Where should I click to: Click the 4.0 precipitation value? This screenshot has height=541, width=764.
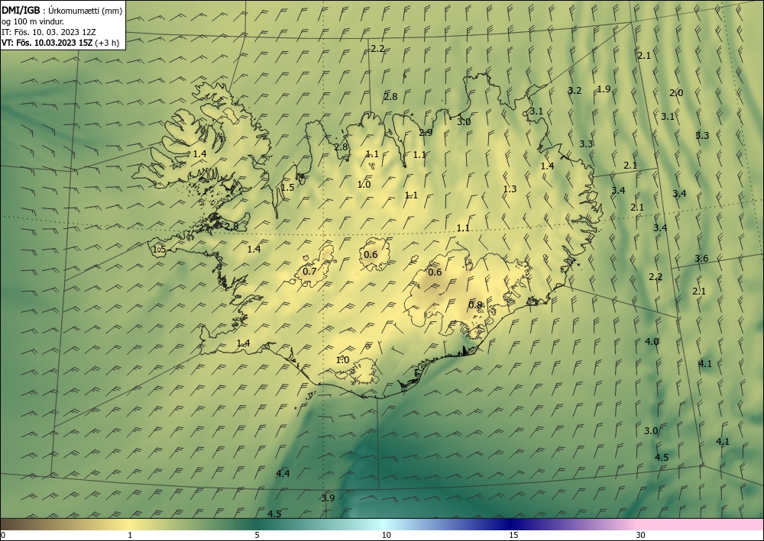coord(652,342)
